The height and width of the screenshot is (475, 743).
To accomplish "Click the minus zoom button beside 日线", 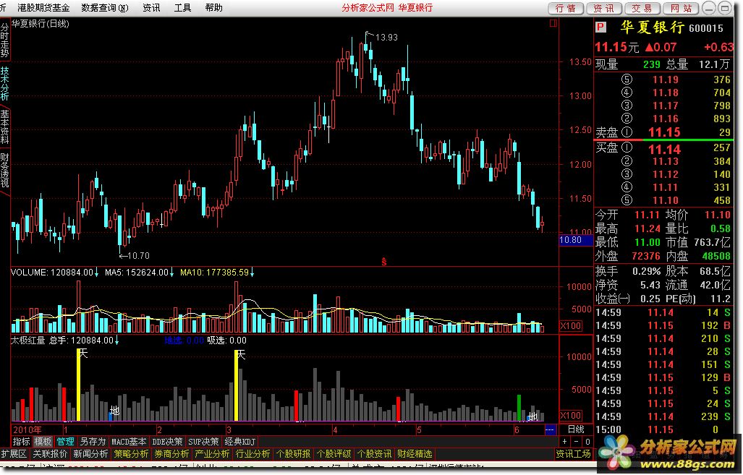I will [576, 441].
